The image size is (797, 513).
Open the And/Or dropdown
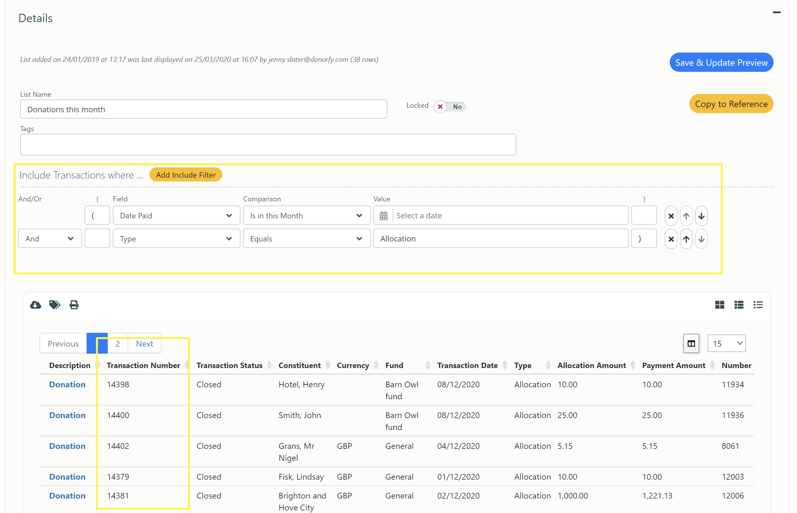click(x=50, y=239)
